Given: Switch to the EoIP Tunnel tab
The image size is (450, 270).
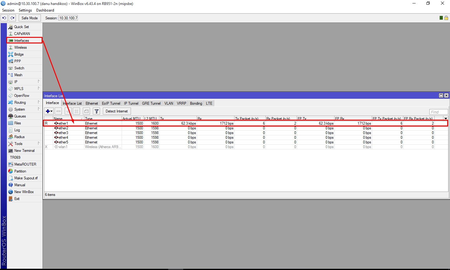Looking at the screenshot, I should click(111, 103).
